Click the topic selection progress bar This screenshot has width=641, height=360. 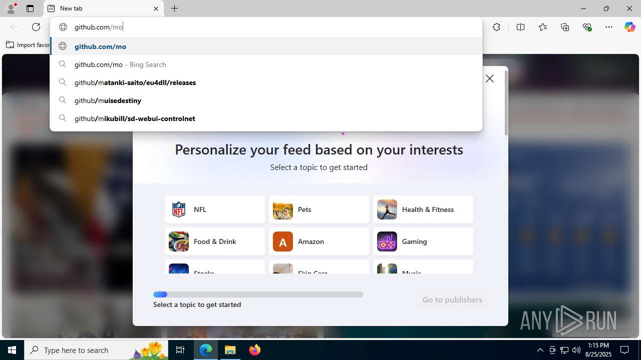[258, 294]
